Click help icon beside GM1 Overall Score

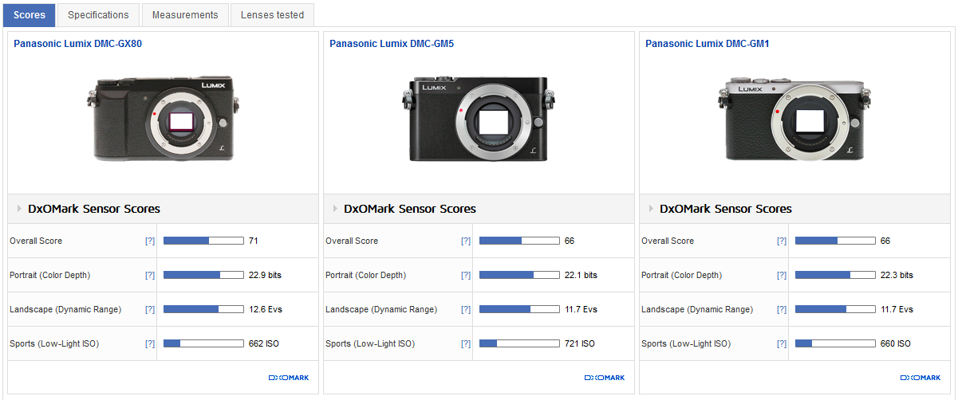pyautogui.click(x=781, y=241)
